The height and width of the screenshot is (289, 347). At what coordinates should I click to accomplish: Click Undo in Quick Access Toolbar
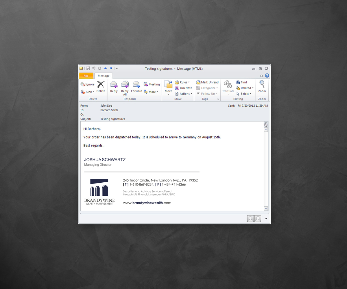point(94,68)
